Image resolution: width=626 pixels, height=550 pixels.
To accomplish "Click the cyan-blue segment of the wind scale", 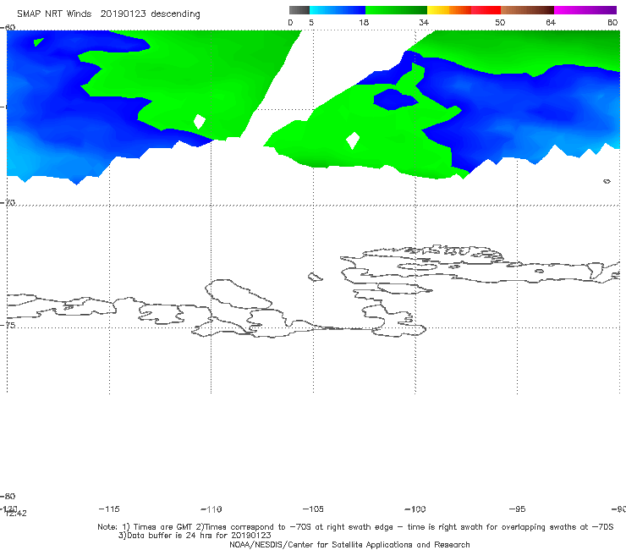I will (x=338, y=10).
